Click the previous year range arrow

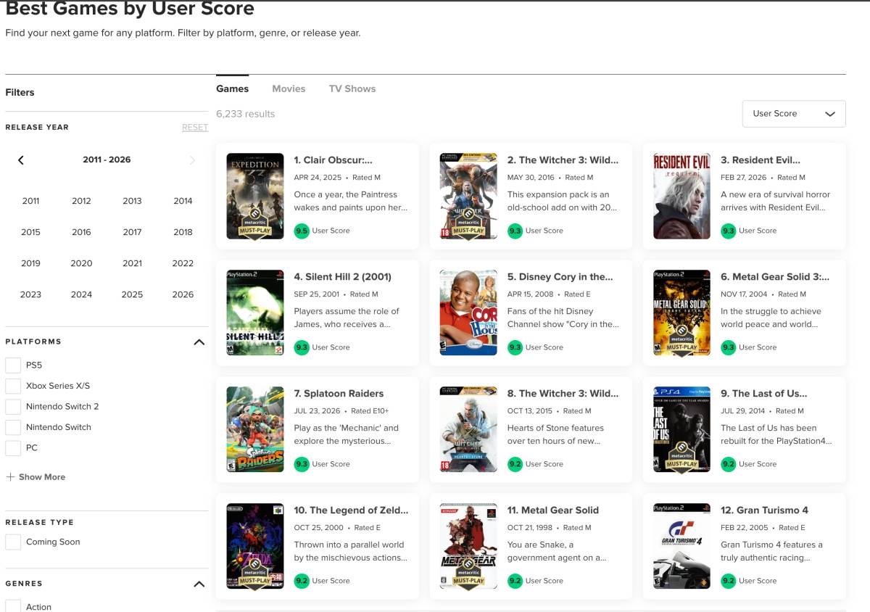pos(21,160)
